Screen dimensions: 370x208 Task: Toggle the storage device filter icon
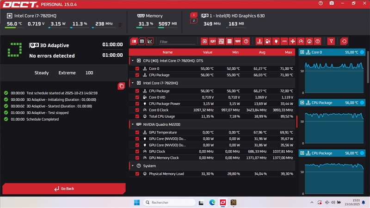click(x=229, y=42)
